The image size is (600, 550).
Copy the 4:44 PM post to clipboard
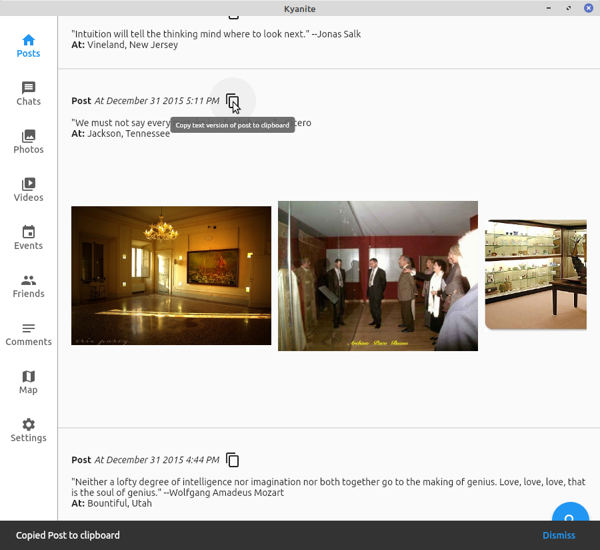(232, 460)
